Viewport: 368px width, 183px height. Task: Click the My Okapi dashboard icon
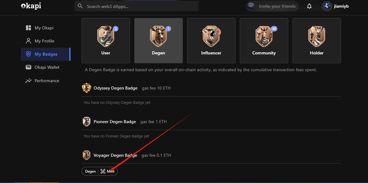[29, 28]
